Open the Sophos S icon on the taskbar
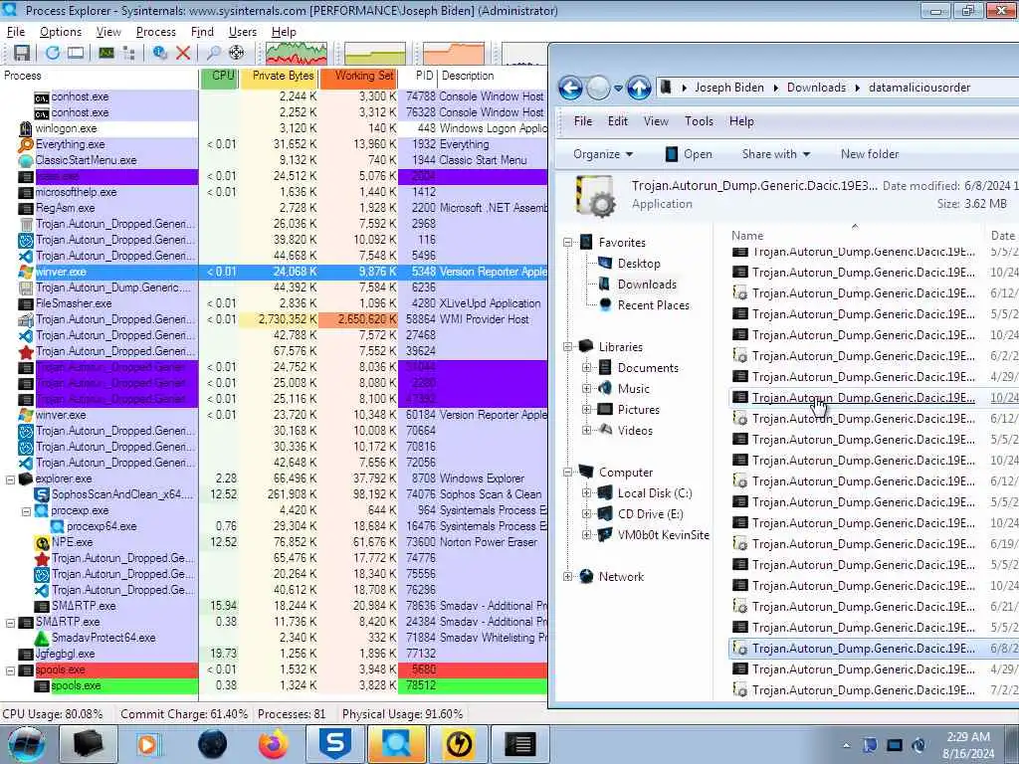This screenshot has width=1019, height=764. tap(335, 744)
